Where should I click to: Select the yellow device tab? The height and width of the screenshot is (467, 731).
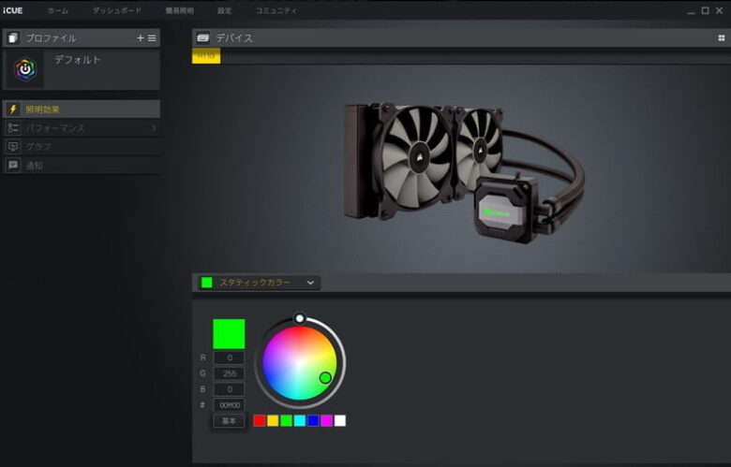(x=206, y=56)
